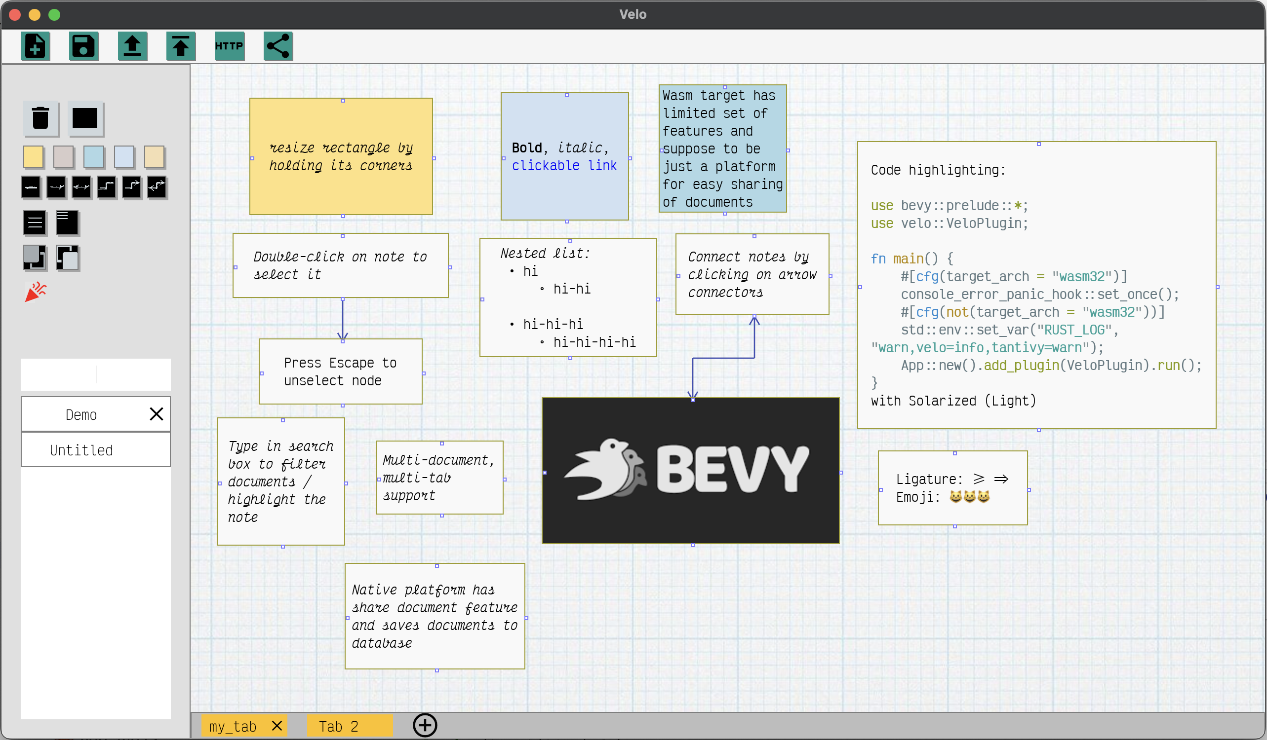Set text alignment to center

35,222
